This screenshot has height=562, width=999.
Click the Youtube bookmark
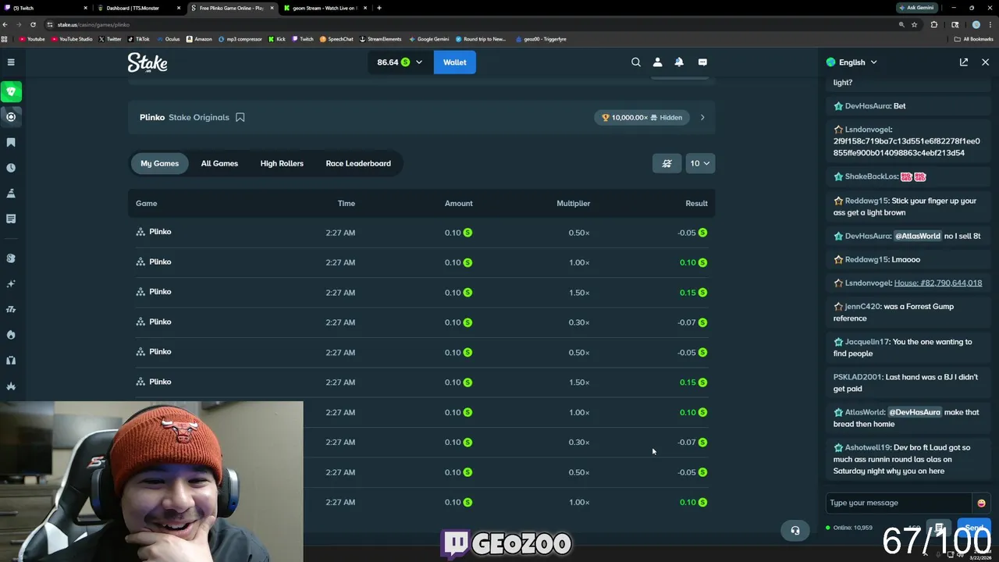[x=32, y=39]
